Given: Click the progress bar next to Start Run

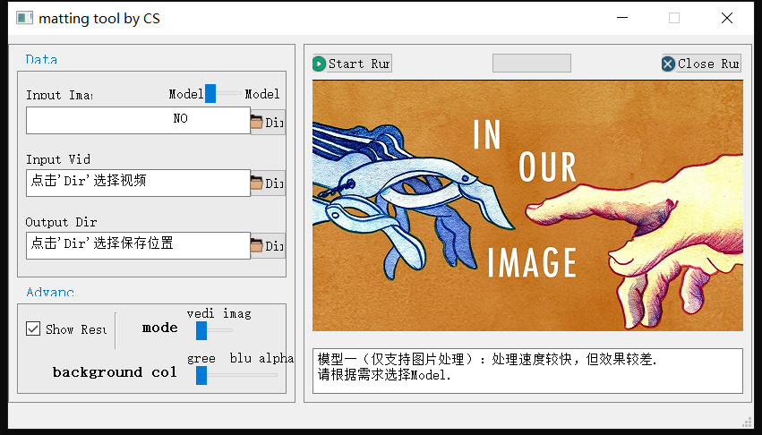Looking at the screenshot, I should (532, 64).
